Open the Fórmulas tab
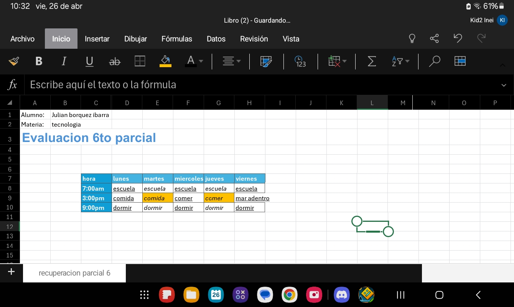Screen dimensions: 514x307 tap(177, 39)
